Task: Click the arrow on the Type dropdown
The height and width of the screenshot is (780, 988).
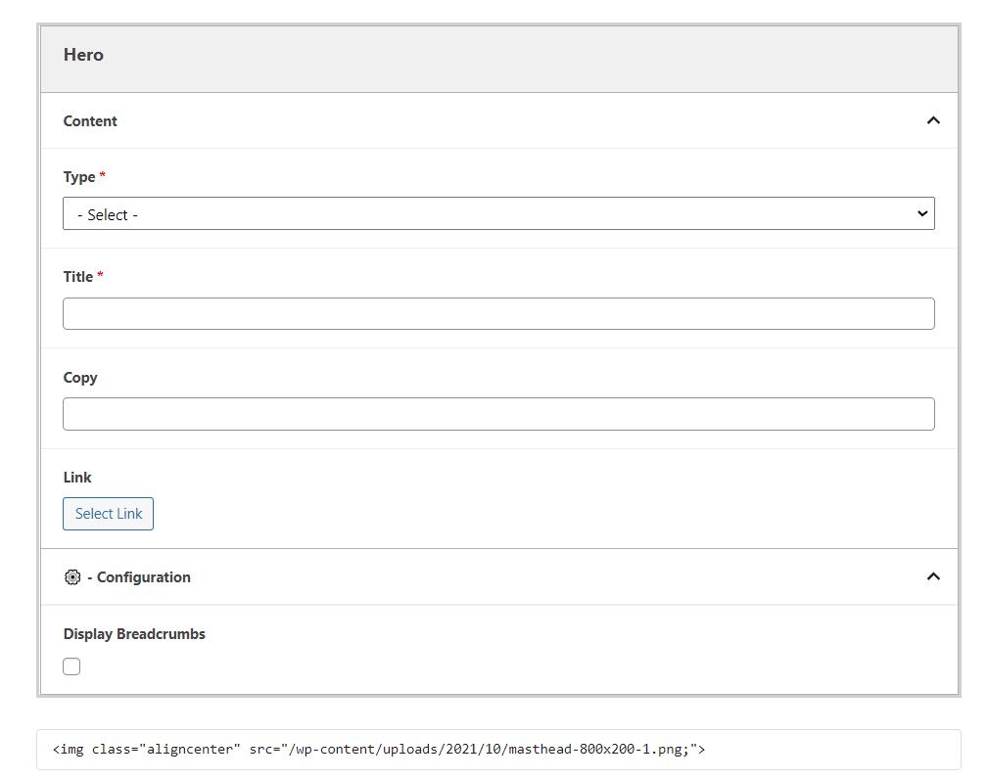Action: point(920,213)
